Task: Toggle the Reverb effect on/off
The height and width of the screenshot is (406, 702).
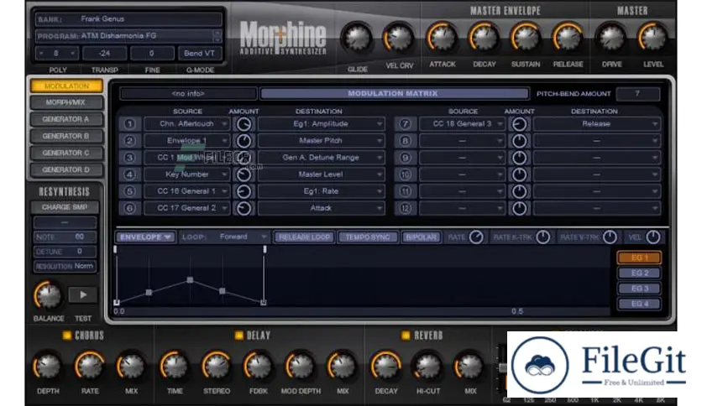Action: pyautogui.click(x=406, y=336)
